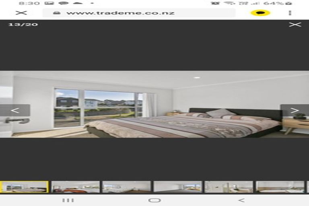
Task: Tap the www.trademe.co.nz address bar
Action: click(x=139, y=13)
